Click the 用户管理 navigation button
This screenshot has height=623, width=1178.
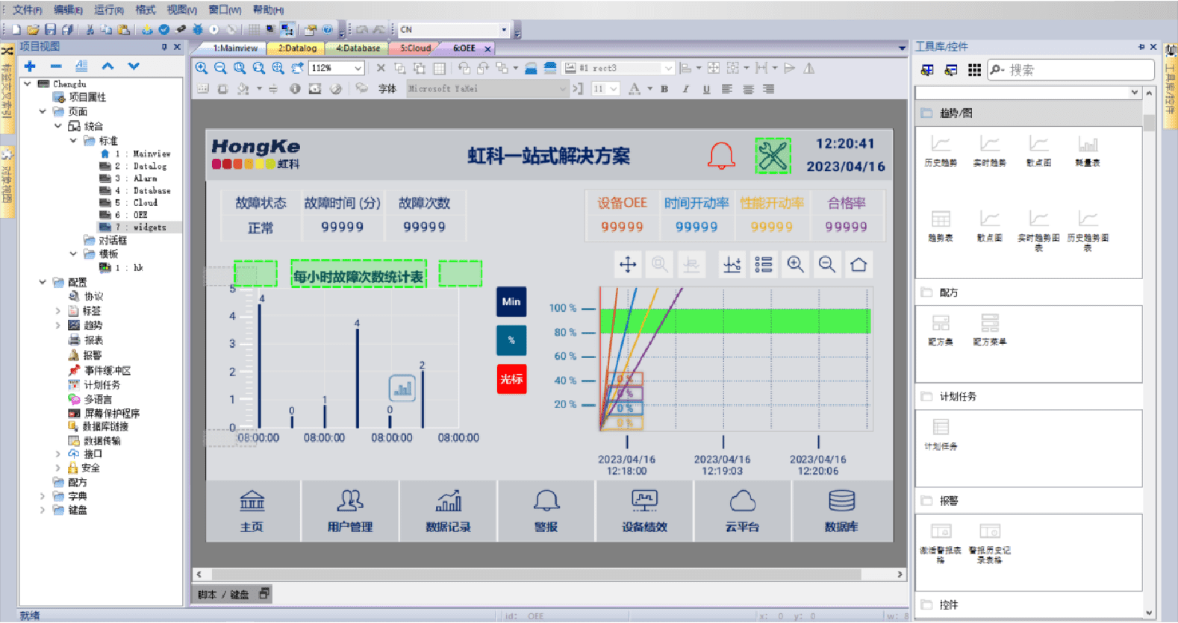349,511
